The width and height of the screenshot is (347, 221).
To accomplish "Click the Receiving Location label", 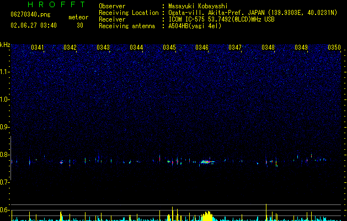I will click(129, 13).
